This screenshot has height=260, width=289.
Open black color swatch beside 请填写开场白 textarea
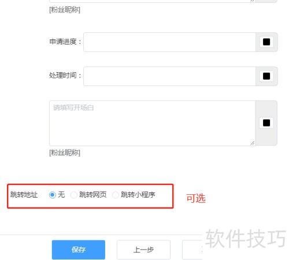coord(266,122)
